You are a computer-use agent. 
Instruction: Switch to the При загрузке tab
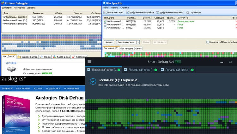pos(127,49)
